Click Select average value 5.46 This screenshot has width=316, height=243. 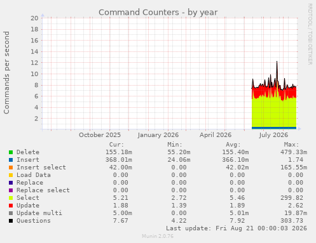[237, 198]
